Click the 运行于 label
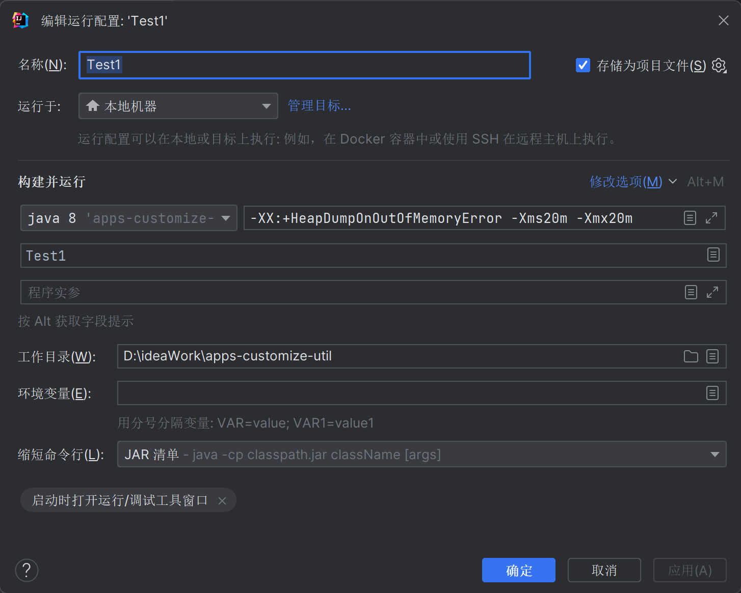The width and height of the screenshot is (741, 593). pos(39,106)
